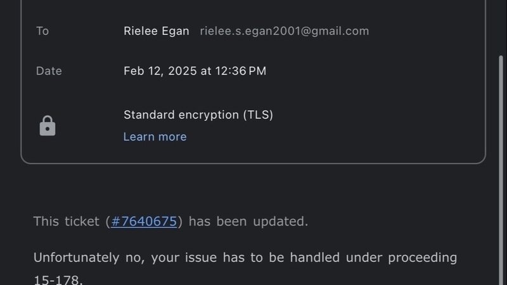Viewport: 507px width, 285px height.
Task: Click the rielee.s.egan2001@gmail.com address
Action: coord(285,31)
